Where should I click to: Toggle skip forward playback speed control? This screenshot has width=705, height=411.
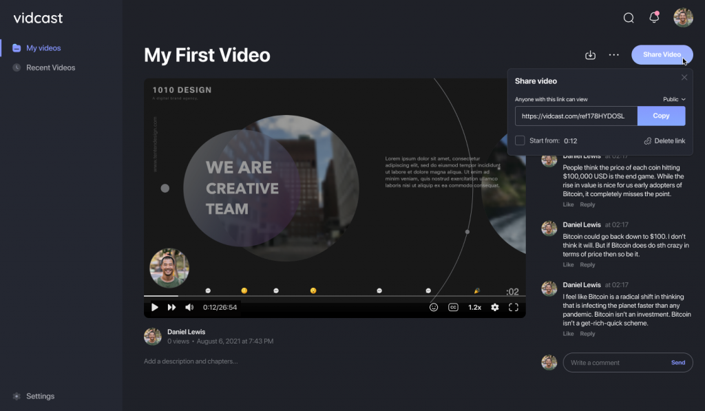[171, 307]
